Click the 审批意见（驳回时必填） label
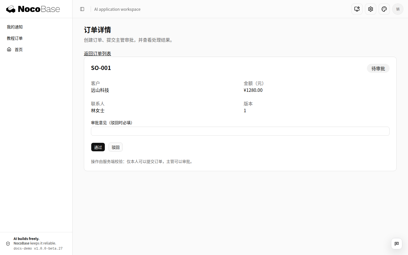408x255 pixels. pos(112,123)
